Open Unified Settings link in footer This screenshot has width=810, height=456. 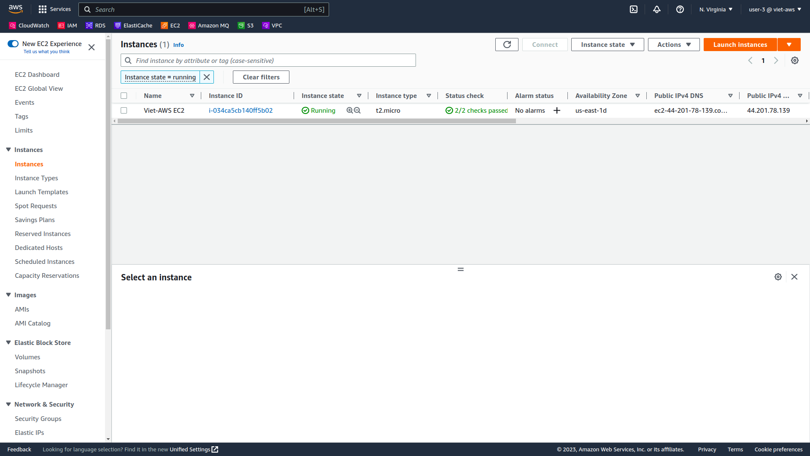(x=194, y=449)
